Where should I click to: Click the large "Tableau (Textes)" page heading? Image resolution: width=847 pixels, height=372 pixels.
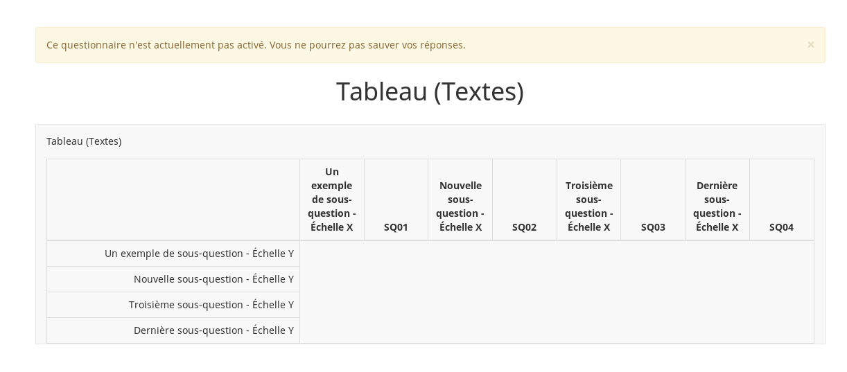click(x=430, y=91)
